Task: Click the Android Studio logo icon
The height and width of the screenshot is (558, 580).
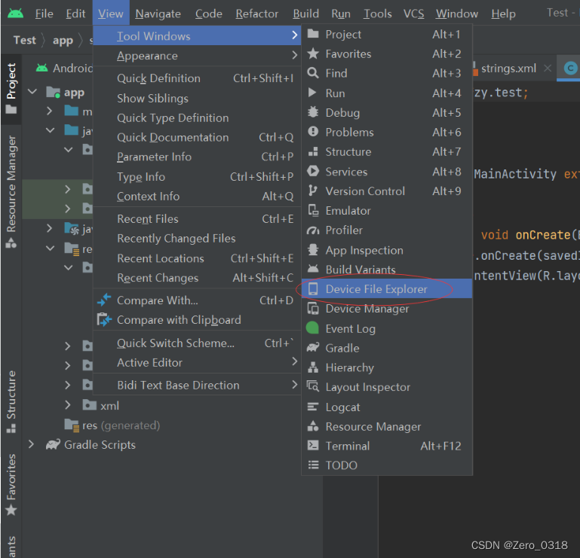Action: point(15,14)
